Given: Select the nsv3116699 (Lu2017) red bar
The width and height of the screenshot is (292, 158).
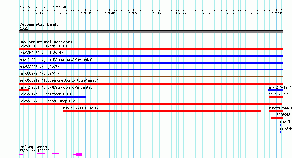Looking at the screenshot, I should click(162, 111).
